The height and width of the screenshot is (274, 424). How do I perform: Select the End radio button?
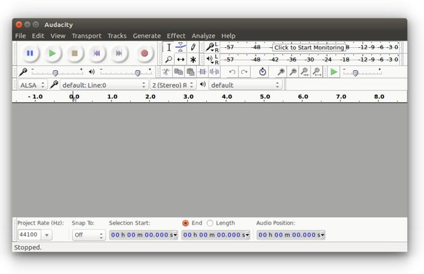pyautogui.click(x=185, y=223)
